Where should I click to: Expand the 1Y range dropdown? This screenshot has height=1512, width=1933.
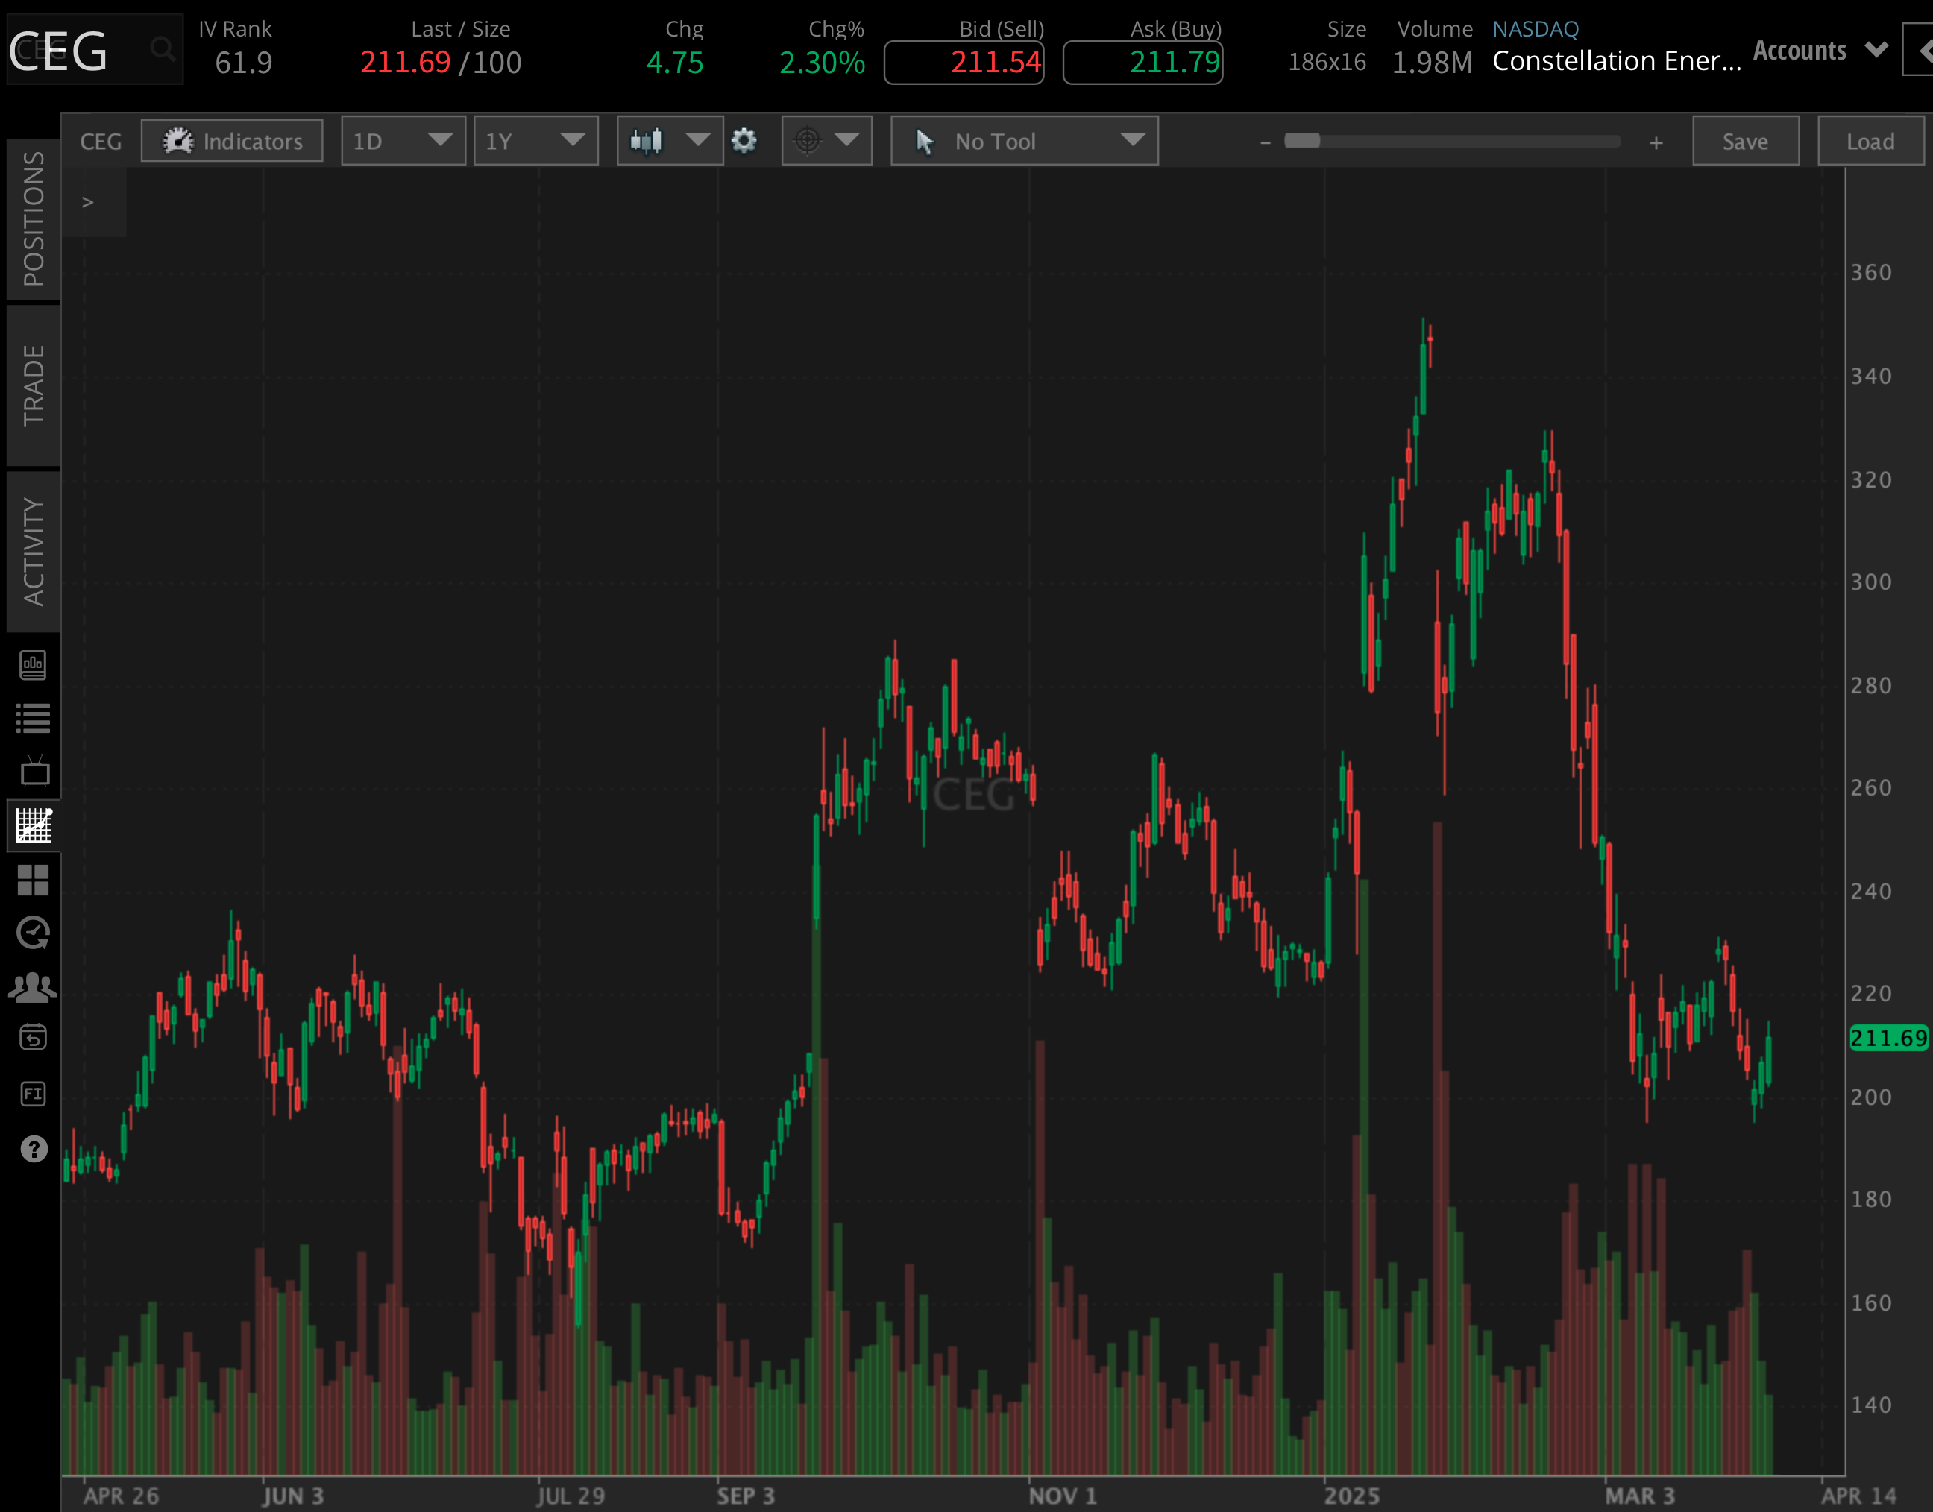(535, 140)
